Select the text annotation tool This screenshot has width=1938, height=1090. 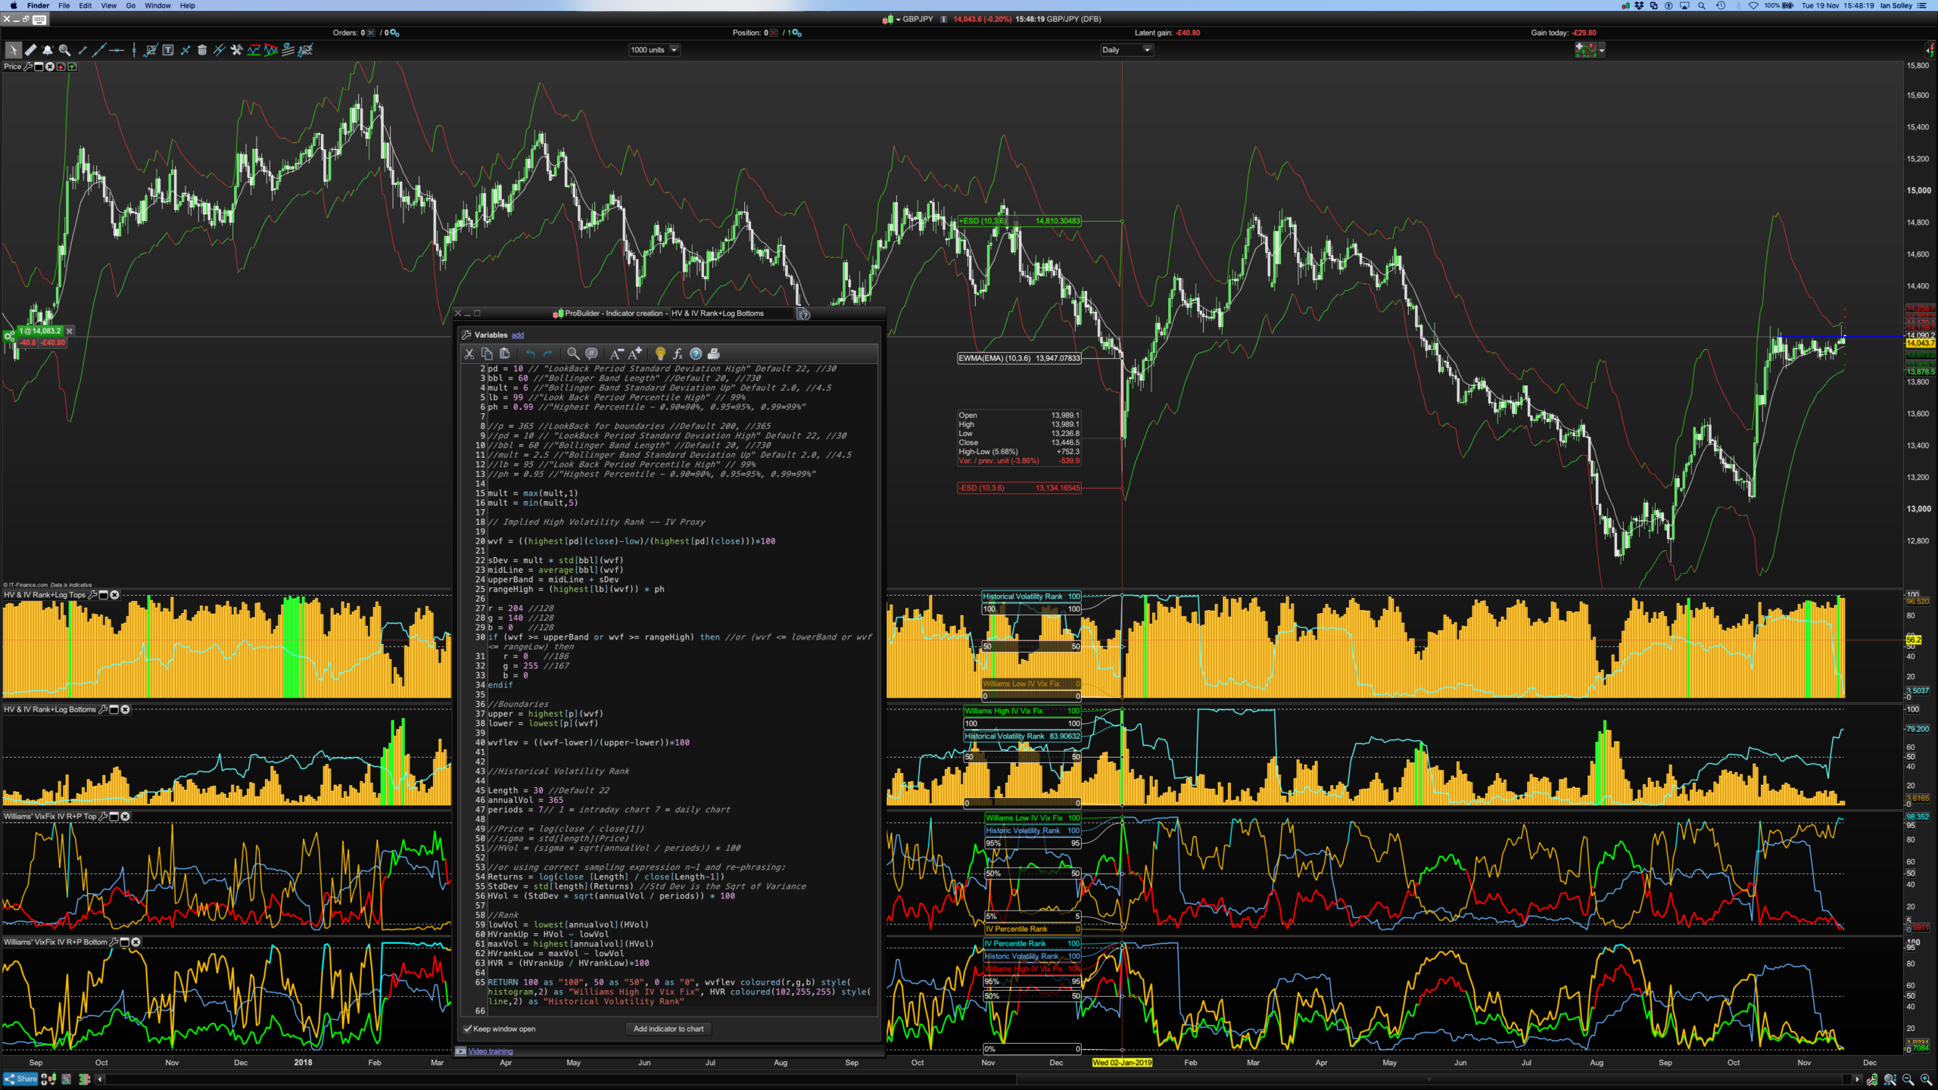tap(168, 50)
